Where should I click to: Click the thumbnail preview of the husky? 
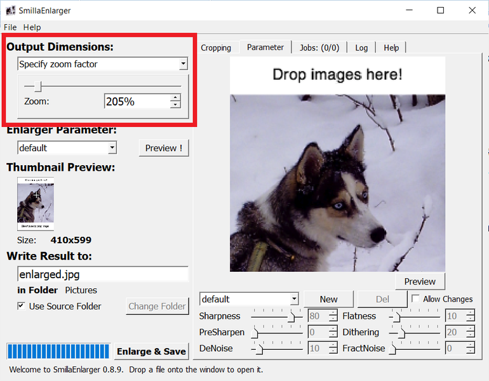click(36, 204)
